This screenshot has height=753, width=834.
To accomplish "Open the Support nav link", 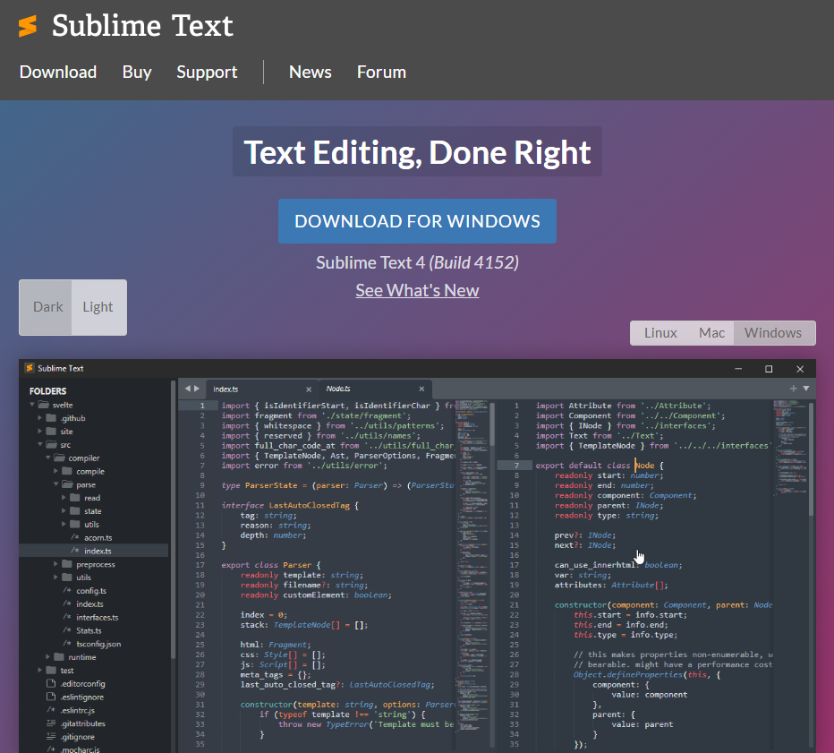I will point(207,72).
